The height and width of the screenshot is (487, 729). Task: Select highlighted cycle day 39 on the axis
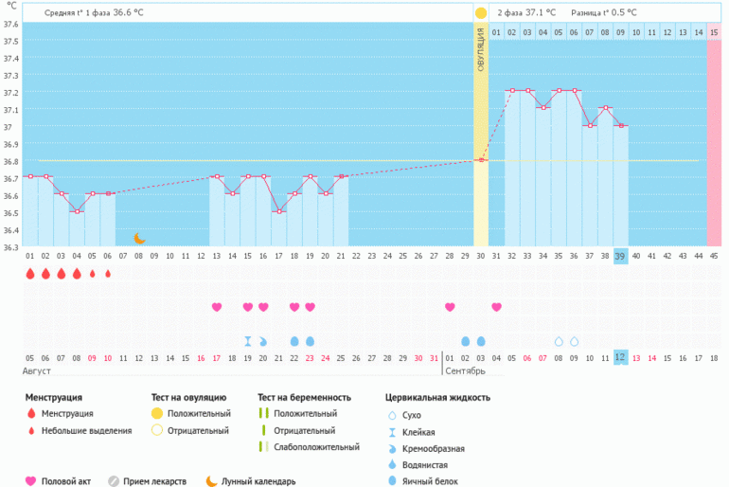click(x=620, y=257)
